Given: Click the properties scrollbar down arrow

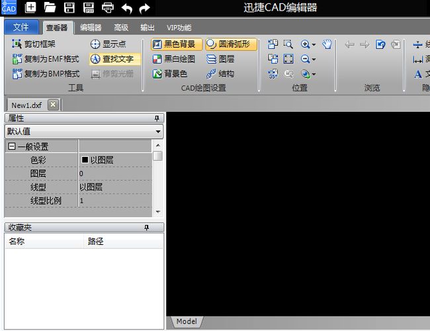Looking at the screenshot, I should [x=157, y=212].
